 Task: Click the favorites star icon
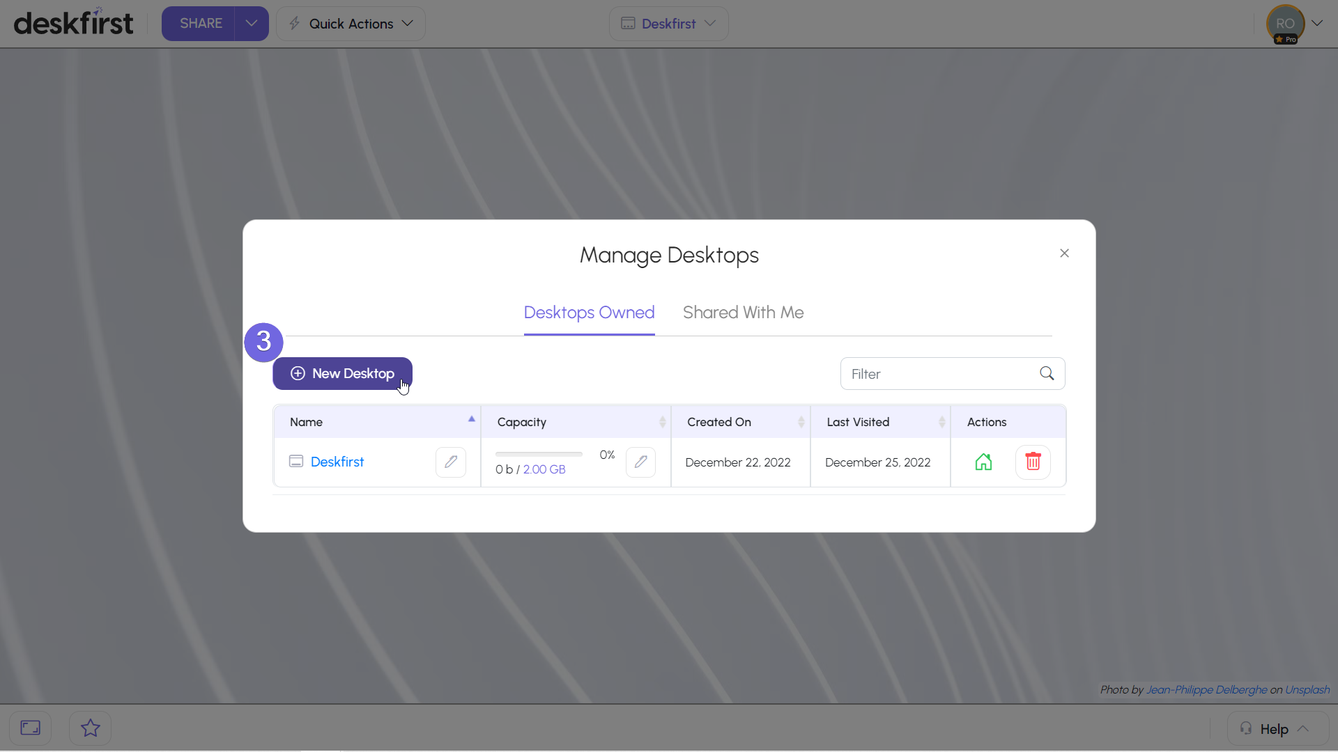(91, 728)
